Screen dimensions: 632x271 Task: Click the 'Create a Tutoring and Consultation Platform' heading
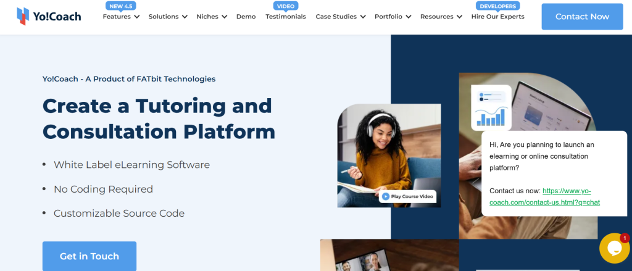pos(159,119)
